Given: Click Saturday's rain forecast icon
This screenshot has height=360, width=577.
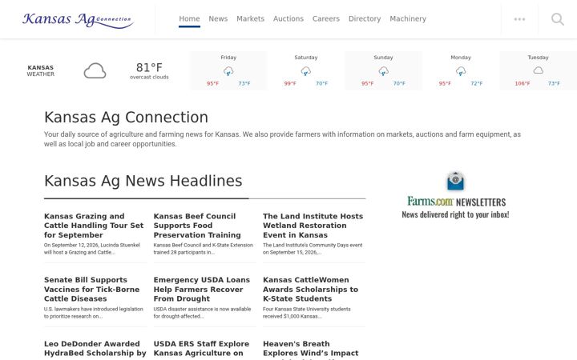Looking at the screenshot, I should click(x=306, y=71).
